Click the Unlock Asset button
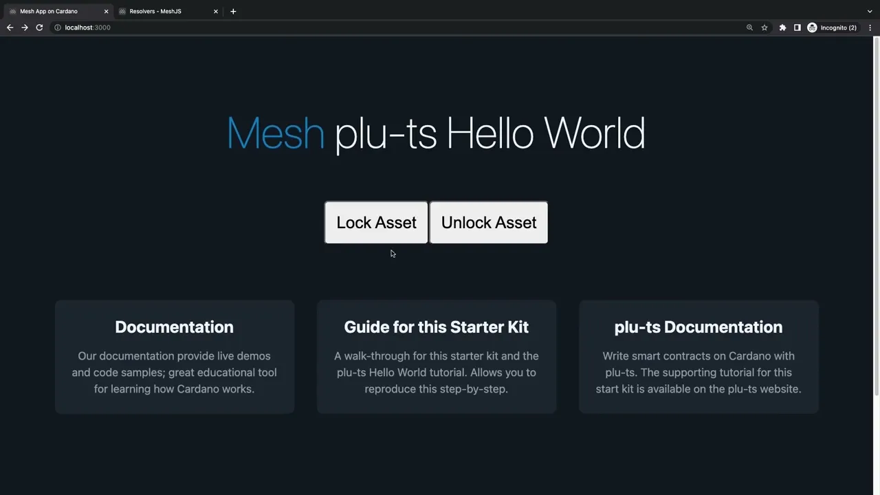 pyautogui.click(x=488, y=222)
